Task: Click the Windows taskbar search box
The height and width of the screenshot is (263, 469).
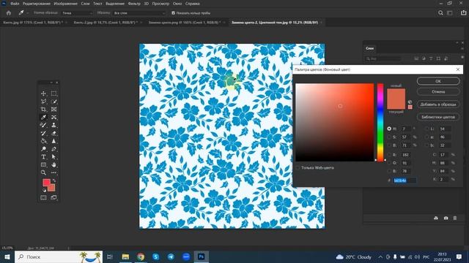Action: click(59, 256)
